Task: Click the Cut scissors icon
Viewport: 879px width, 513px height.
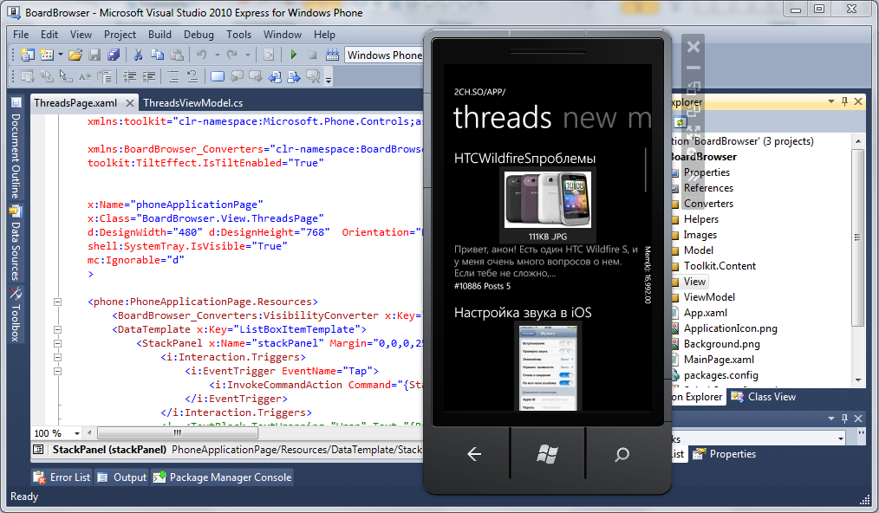Action: coord(138,55)
